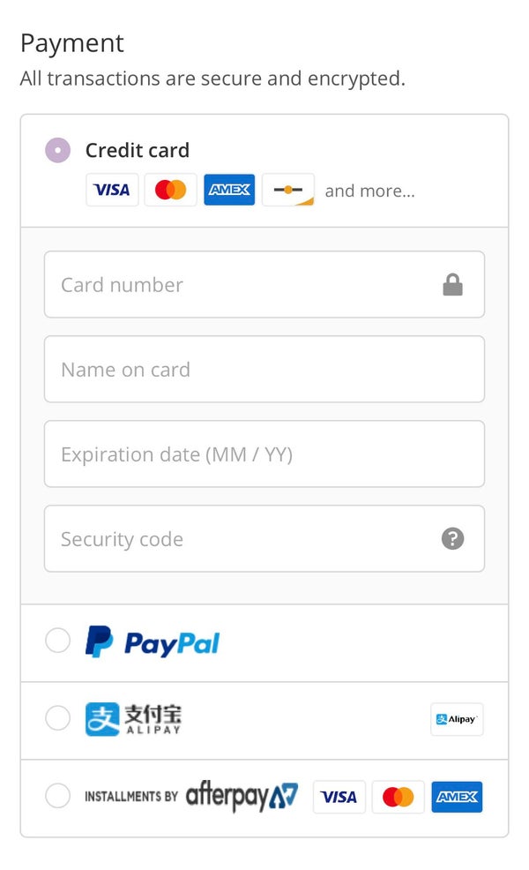This screenshot has width=529, height=870.
Task: Click the PayPal logo
Action: click(153, 642)
